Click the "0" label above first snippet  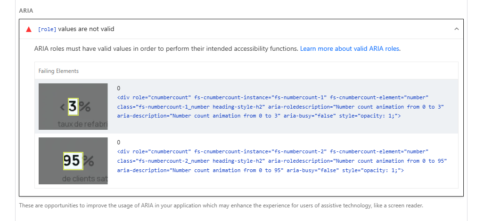click(119, 88)
